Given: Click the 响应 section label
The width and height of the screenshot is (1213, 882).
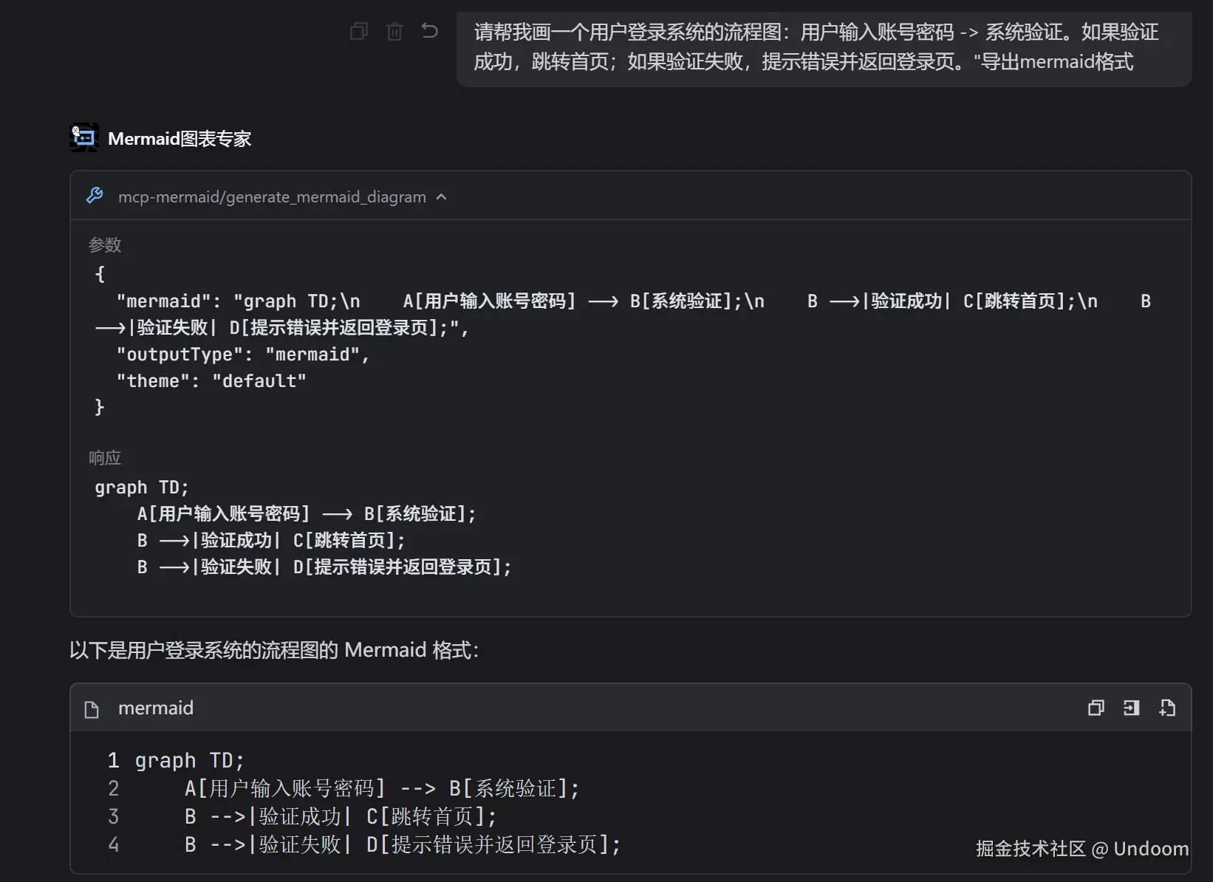Looking at the screenshot, I should 105,458.
